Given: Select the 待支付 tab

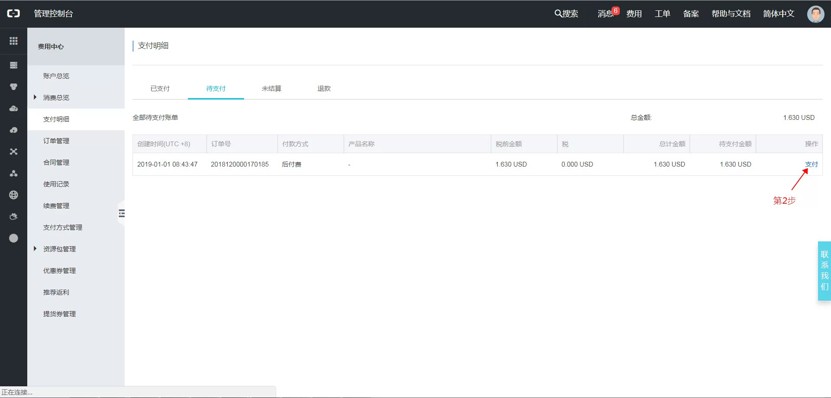Looking at the screenshot, I should (216, 89).
